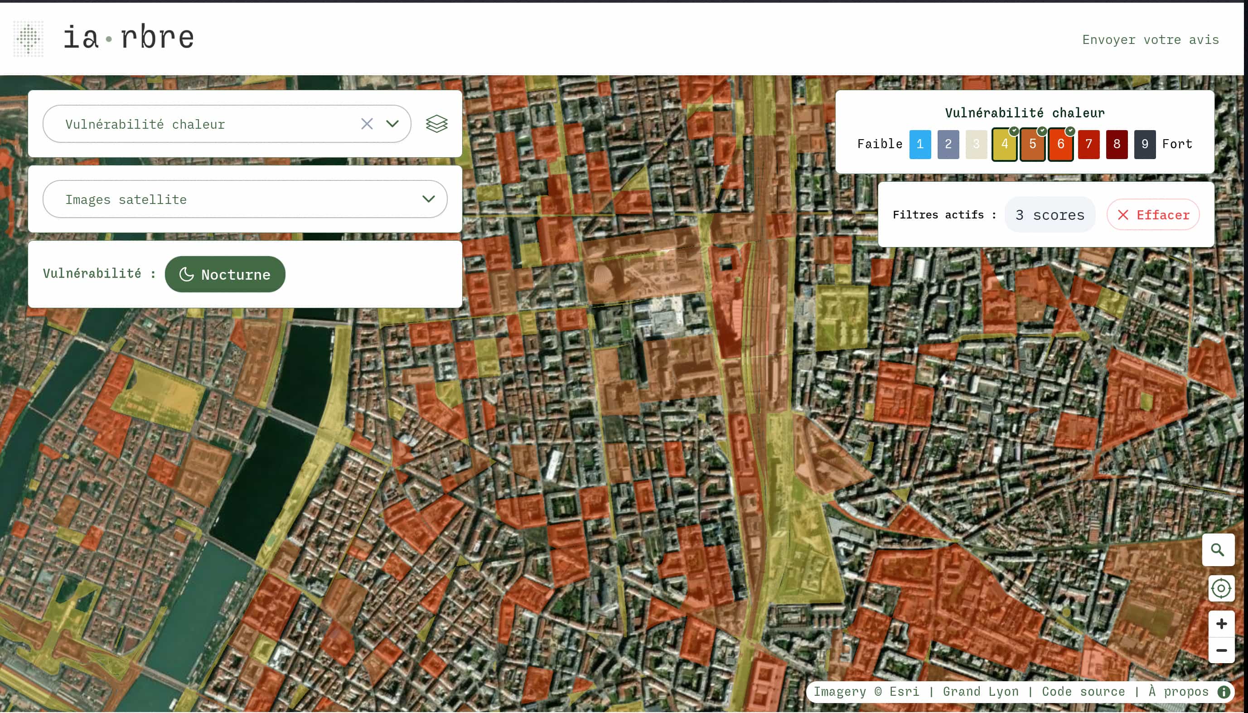Go to the ia·rbre home logo
The width and height of the screenshot is (1248, 713).
click(x=29, y=38)
